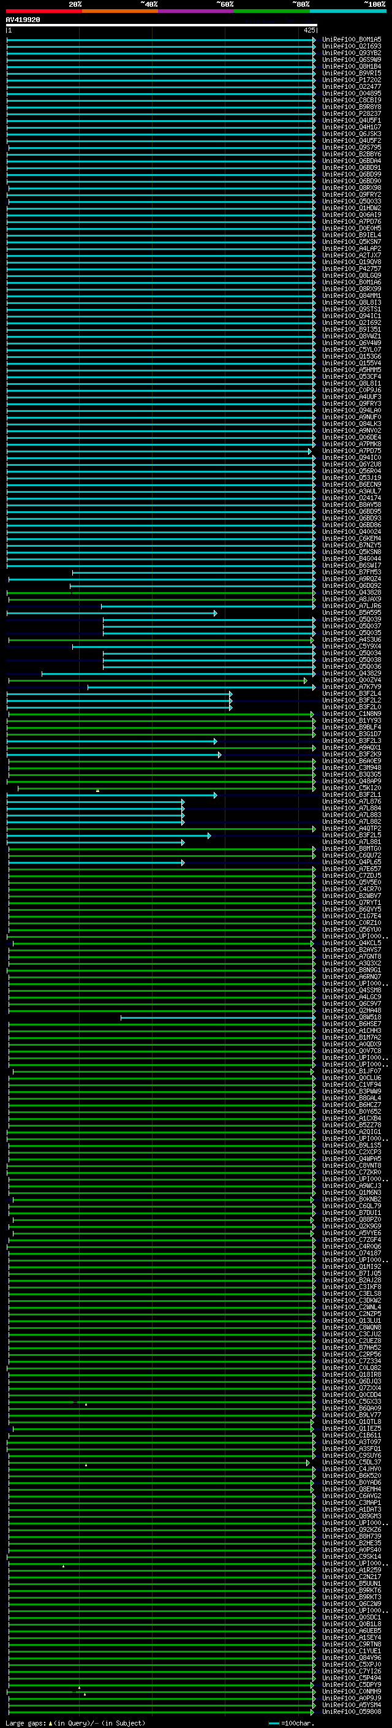Click UniRef100_B3F2L4 label

point(352,694)
